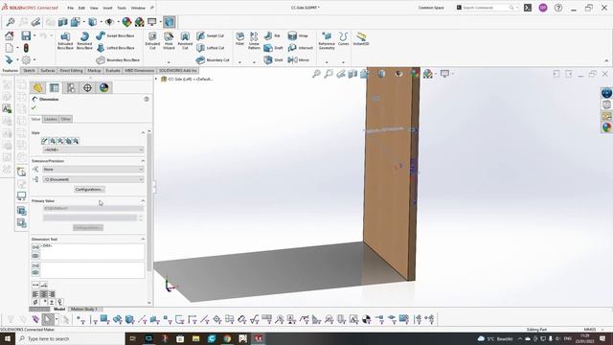The width and height of the screenshot is (613, 345).
Task: Select the Linear Pattern tool
Action: tap(254, 40)
